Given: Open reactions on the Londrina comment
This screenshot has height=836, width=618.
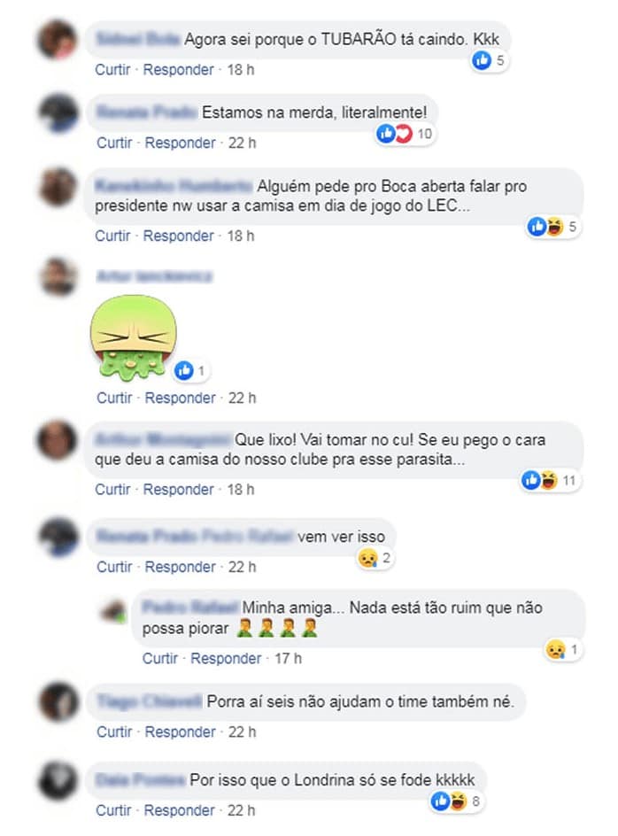Looking at the screenshot, I should [457, 801].
